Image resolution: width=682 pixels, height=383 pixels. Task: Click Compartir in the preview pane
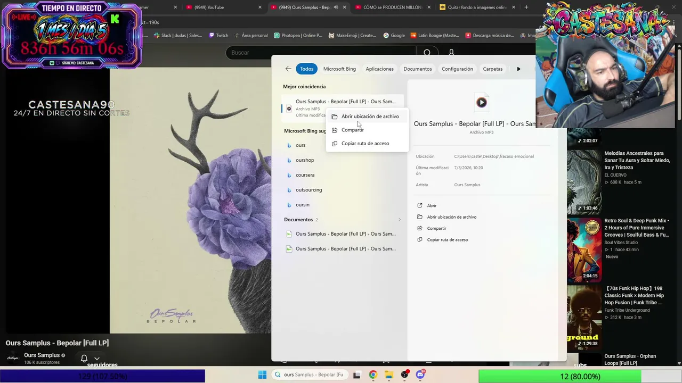click(x=436, y=228)
